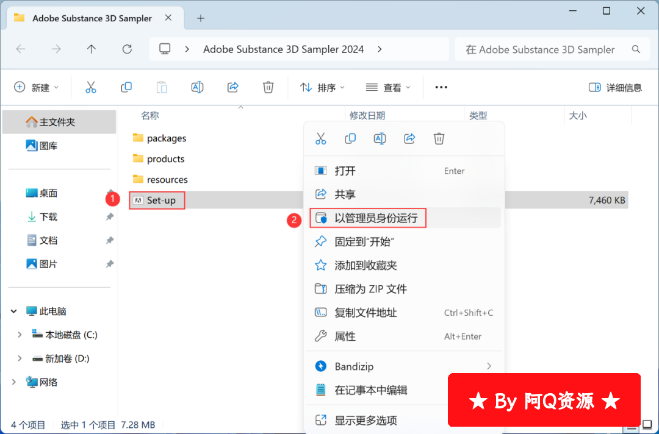Click the Paste icon in the toolbar

coord(162,87)
